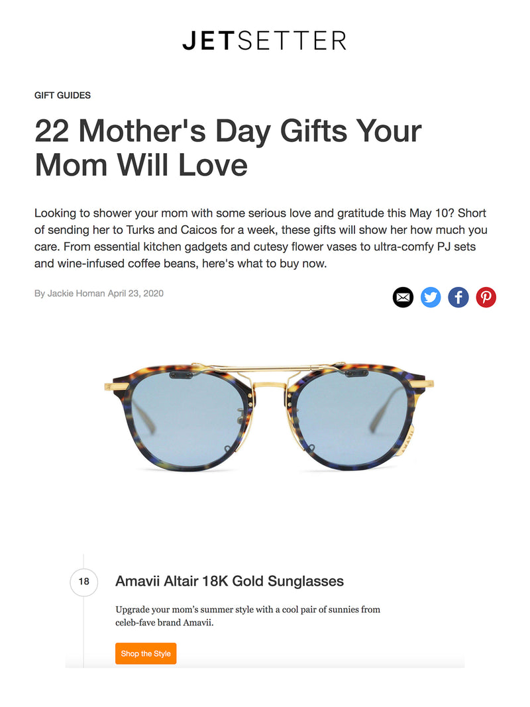Share the article on Twitter
This screenshot has width=530, height=707.
(431, 298)
